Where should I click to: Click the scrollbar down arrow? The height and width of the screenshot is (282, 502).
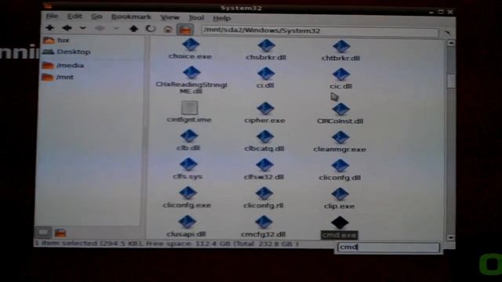click(x=451, y=237)
